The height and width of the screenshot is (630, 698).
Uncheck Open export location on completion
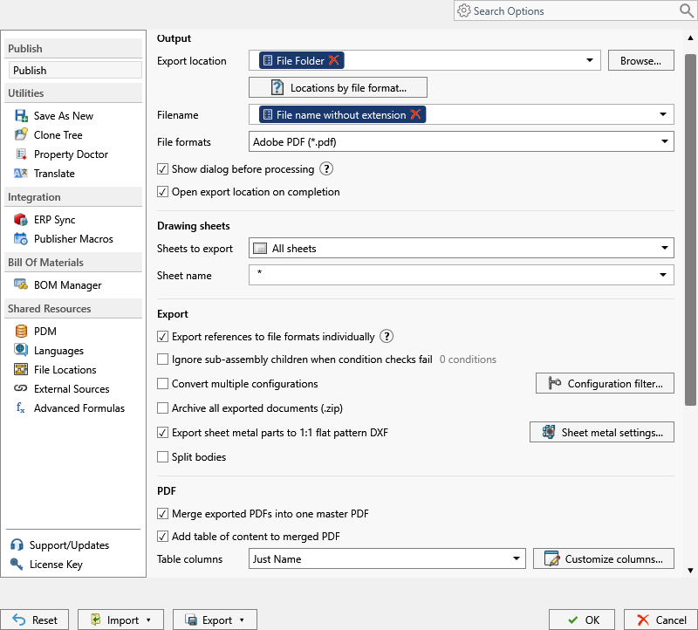[162, 192]
